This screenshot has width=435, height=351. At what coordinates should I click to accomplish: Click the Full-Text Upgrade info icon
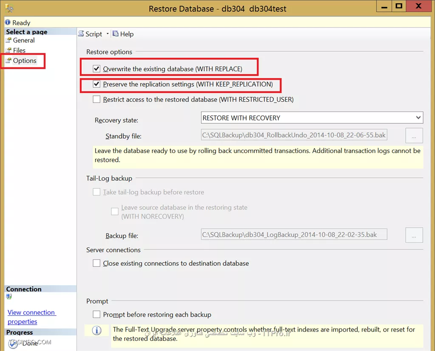tap(96, 330)
